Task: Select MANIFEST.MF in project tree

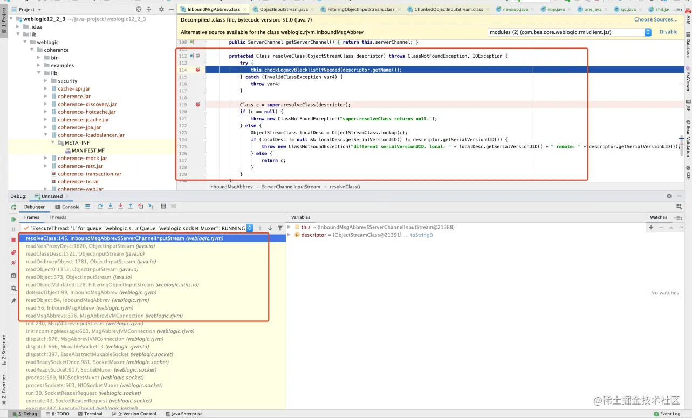Action: 88,150
